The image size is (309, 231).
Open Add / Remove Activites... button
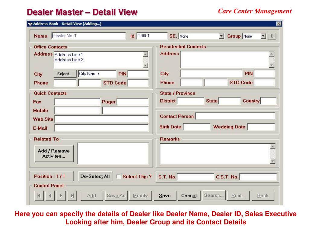click(54, 154)
